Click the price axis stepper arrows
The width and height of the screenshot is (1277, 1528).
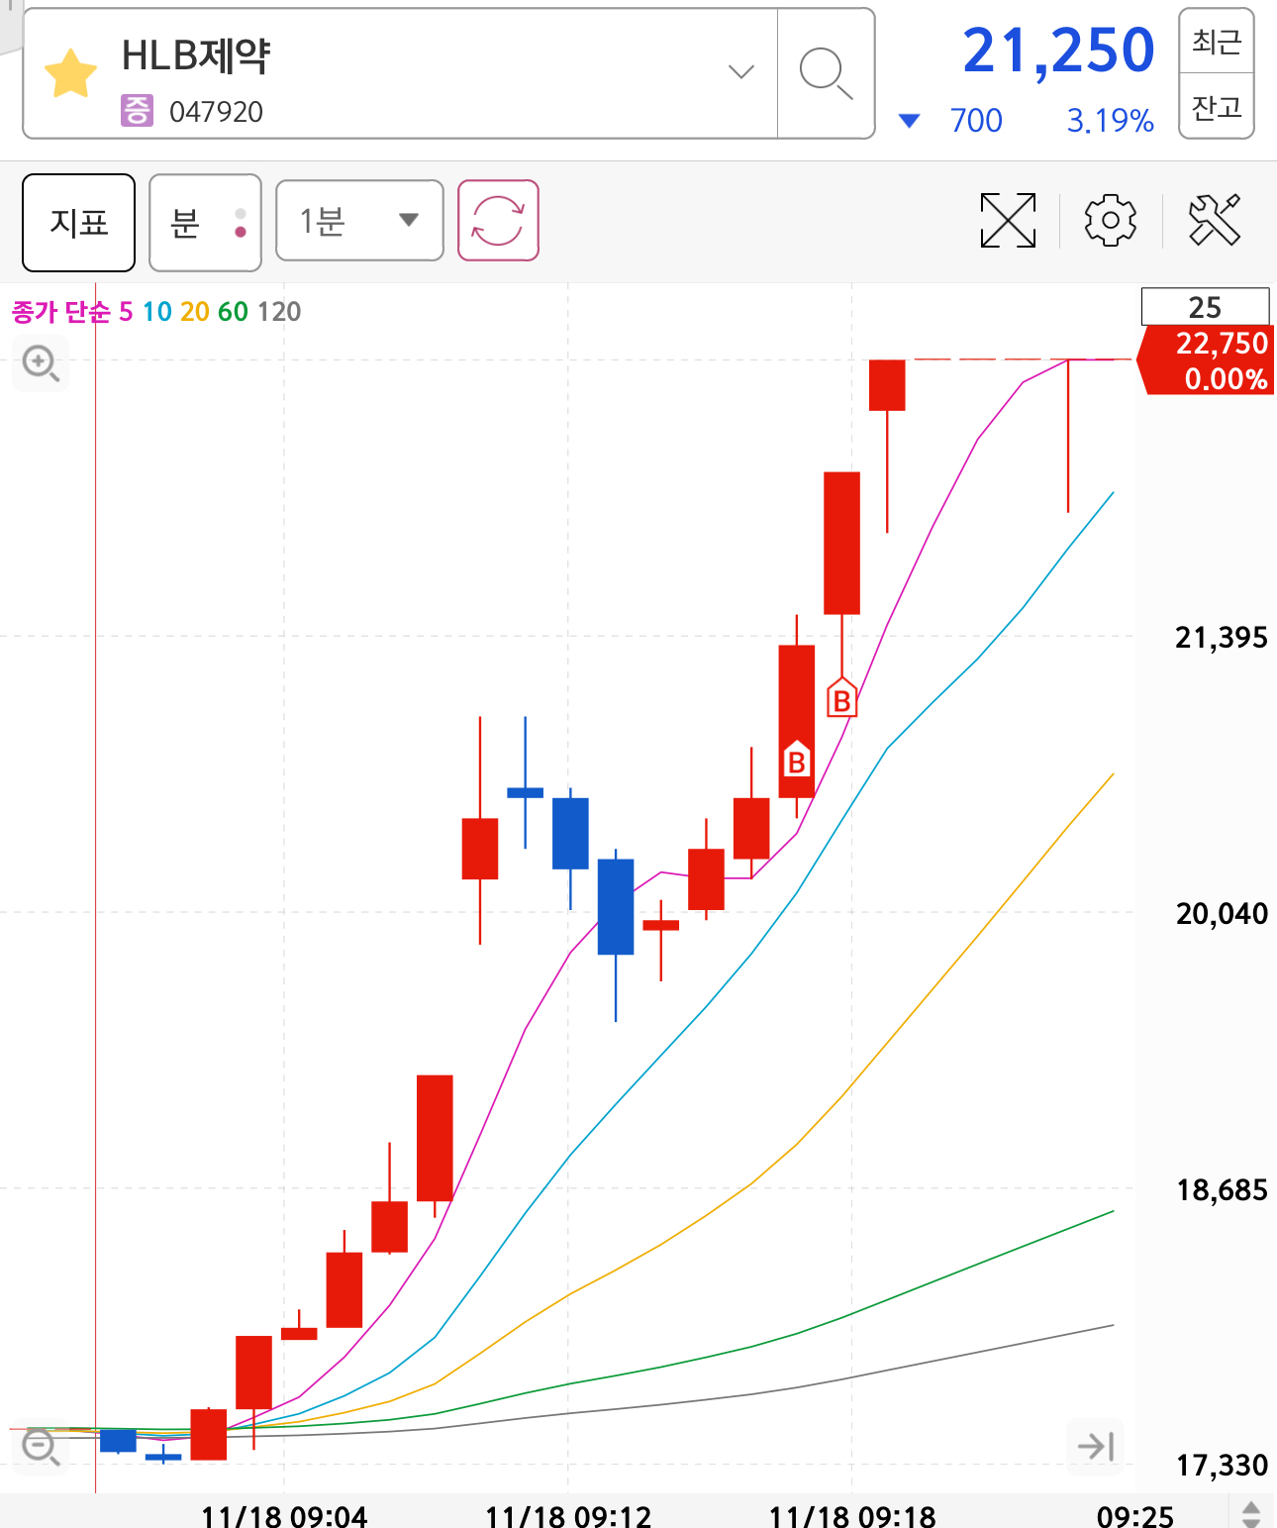1251,1513
